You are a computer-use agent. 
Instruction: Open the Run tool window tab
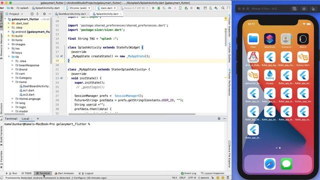point(11,173)
